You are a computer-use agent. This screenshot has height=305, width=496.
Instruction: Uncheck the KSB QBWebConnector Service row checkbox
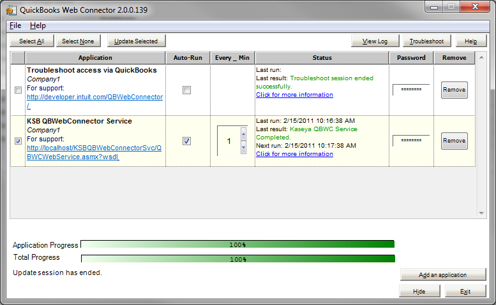pyautogui.click(x=18, y=141)
